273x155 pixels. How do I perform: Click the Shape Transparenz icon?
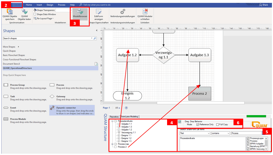tap(35, 9)
